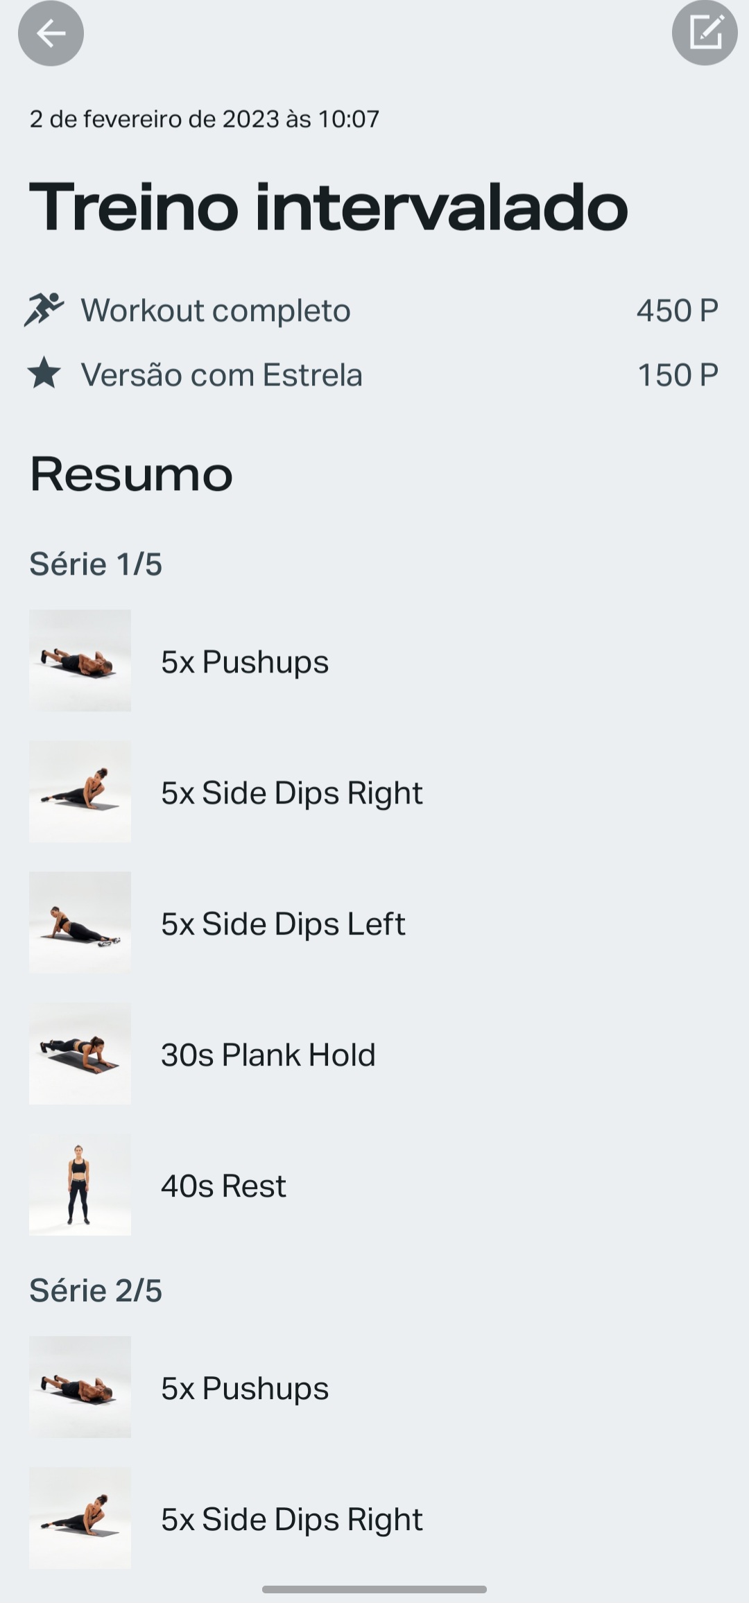Tap the Side Dips Right thumbnail in Série 2/5
This screenshot has width=749, height=1603.
pyautogui.click(x=80, y=1518)
